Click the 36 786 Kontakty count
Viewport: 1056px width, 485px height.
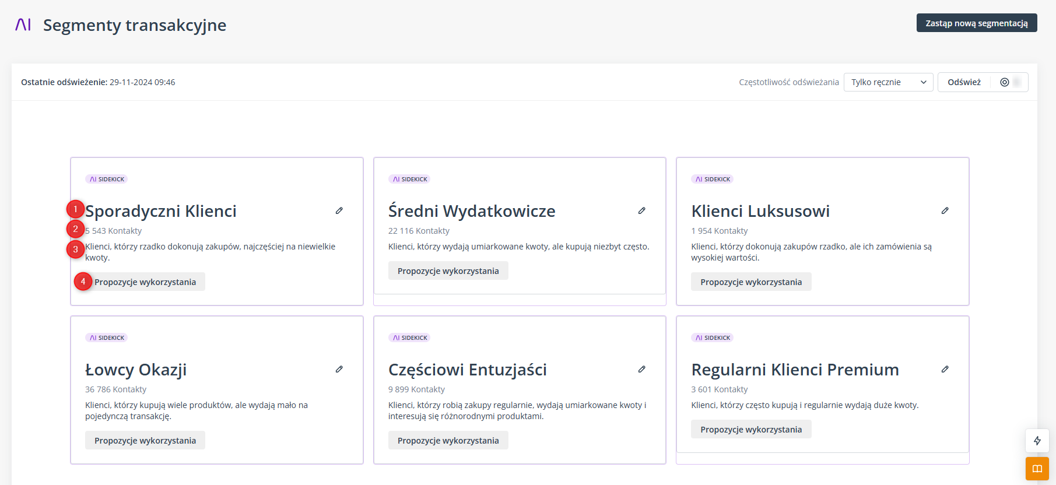pyautogui.click(x=115, y=389)
